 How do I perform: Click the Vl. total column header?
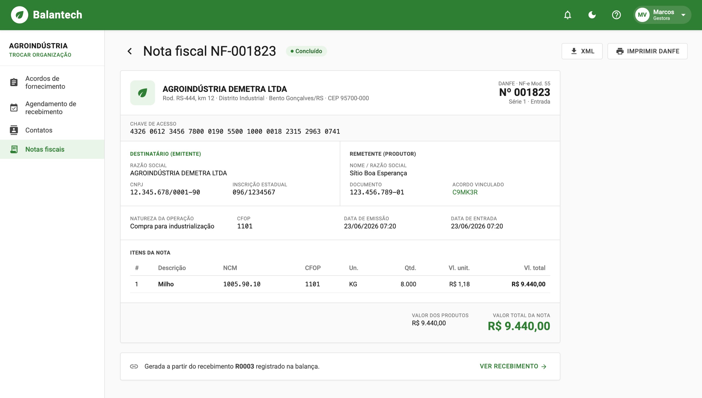tap(534, 268)
